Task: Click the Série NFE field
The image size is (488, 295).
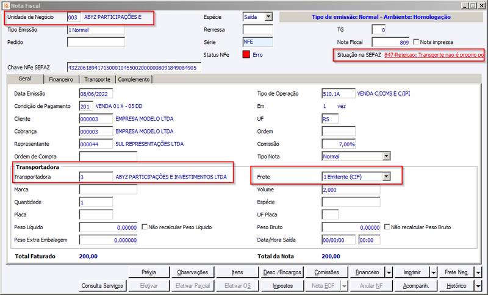Action: click(257, 42)
